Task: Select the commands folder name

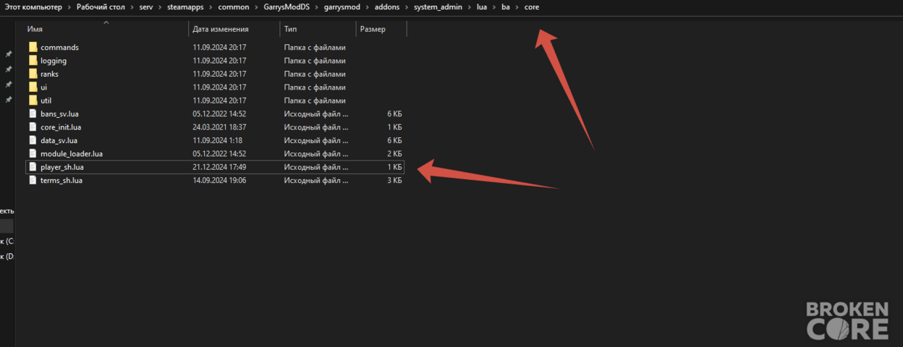Action: click(x=59, y=47)
